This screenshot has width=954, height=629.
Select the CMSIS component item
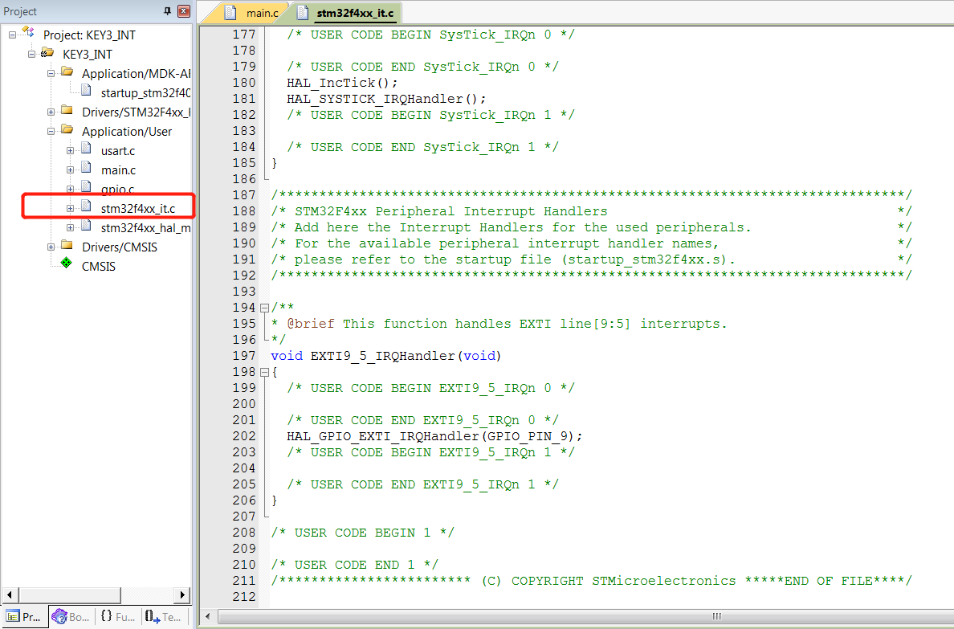point(99,266)
